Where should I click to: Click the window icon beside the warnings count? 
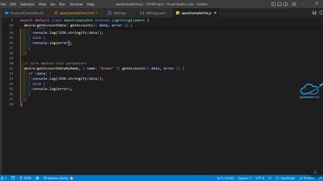13,178
